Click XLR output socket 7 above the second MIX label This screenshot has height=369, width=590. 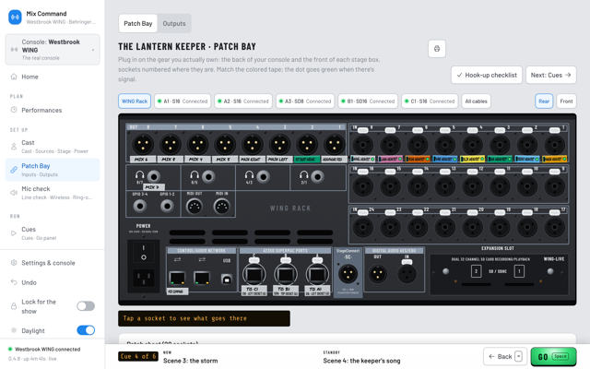171,144
